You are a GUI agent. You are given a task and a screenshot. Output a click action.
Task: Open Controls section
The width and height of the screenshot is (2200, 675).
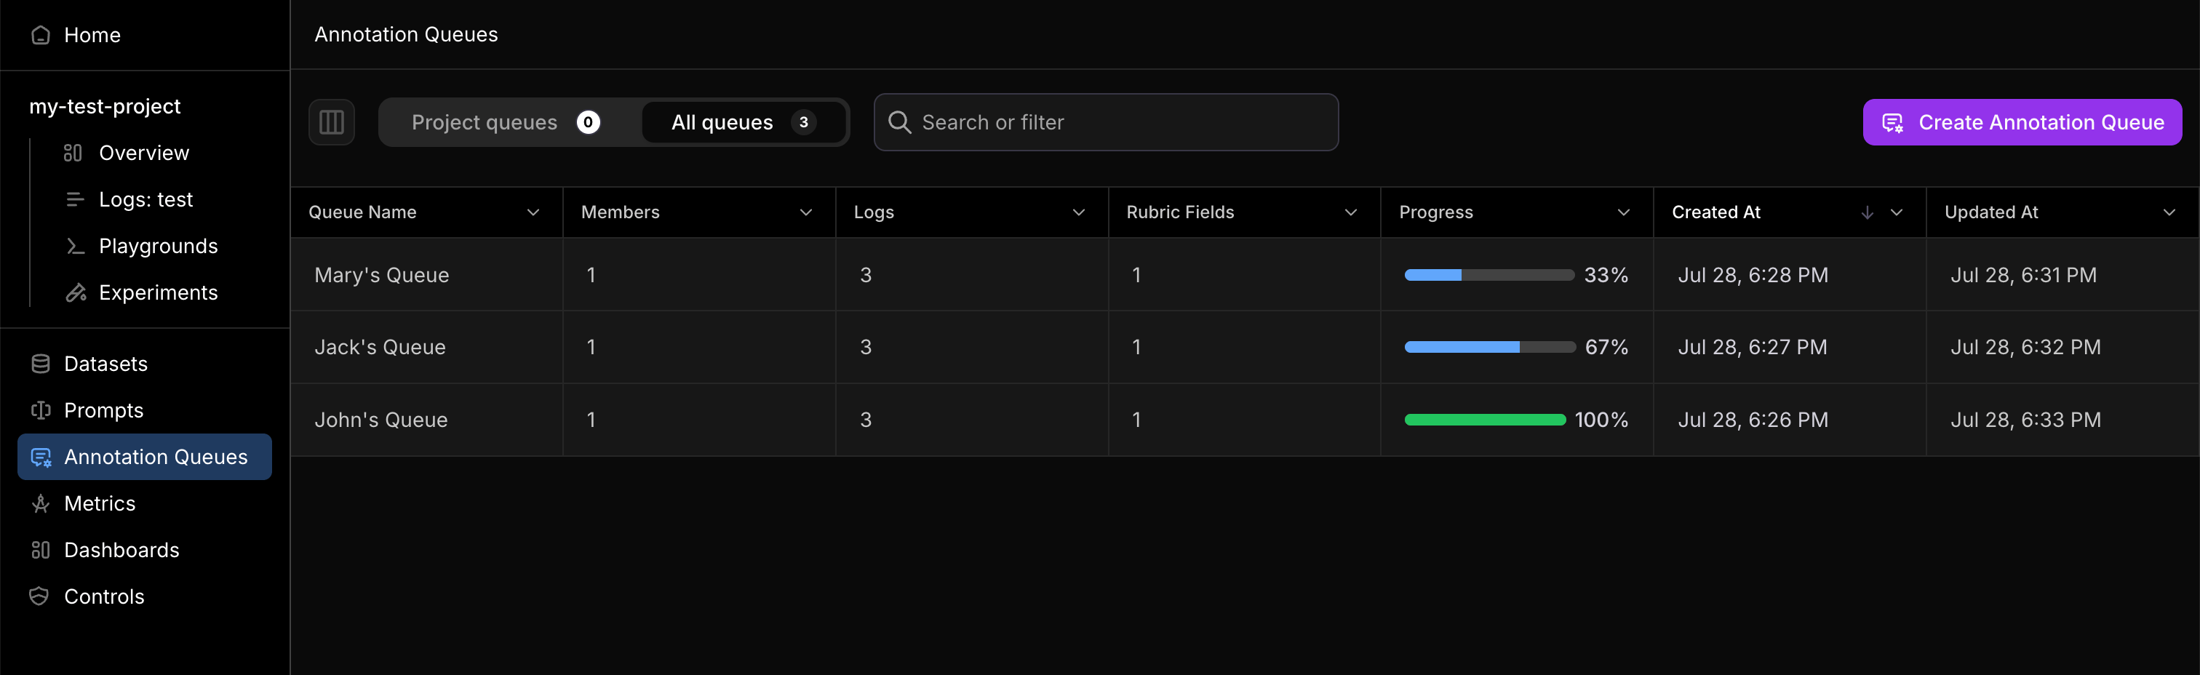[x=104, y=596]
